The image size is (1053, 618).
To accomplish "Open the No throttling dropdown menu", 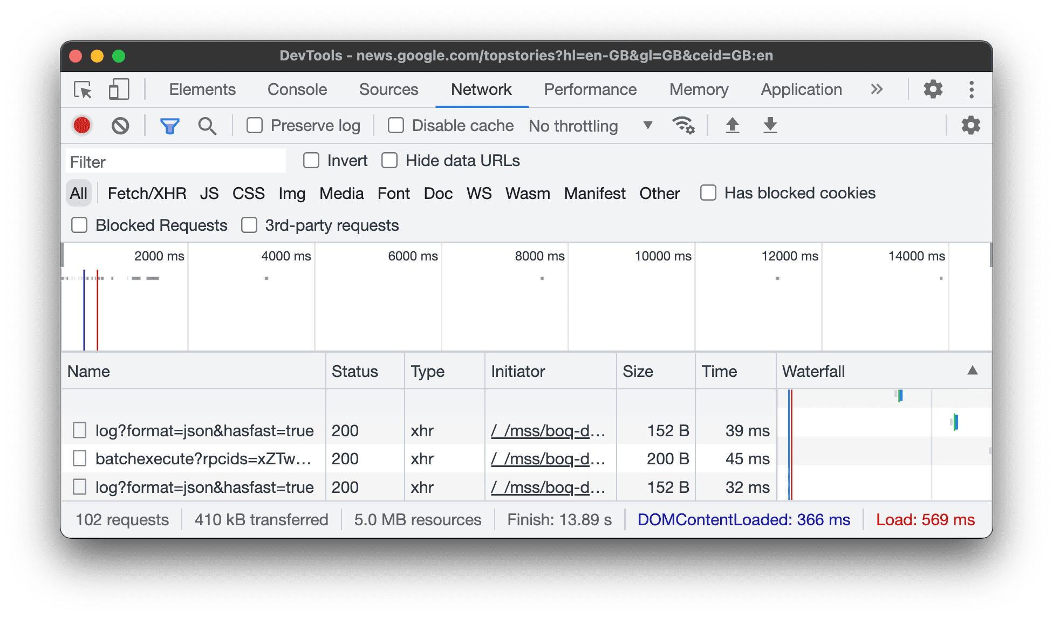I will tap(590, 125).
